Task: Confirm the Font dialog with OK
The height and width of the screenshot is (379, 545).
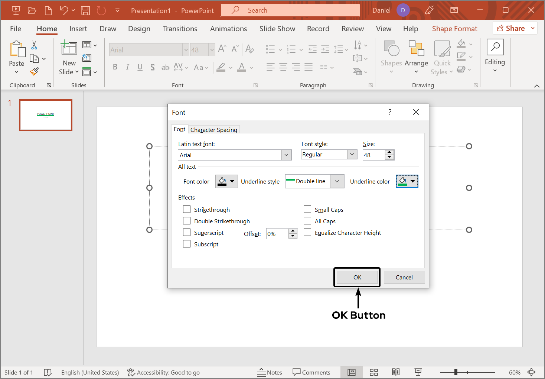Action: point(357,277)
